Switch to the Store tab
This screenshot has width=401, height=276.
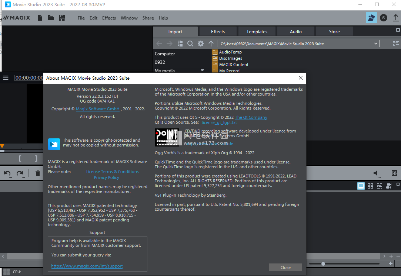[334, 32]
